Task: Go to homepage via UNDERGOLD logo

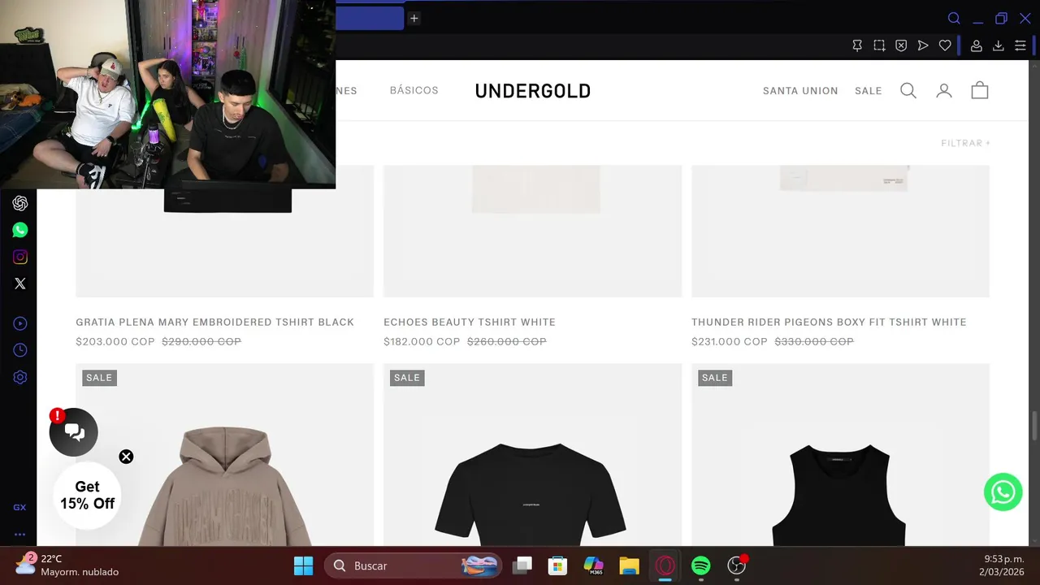Action: click(533, 91)
